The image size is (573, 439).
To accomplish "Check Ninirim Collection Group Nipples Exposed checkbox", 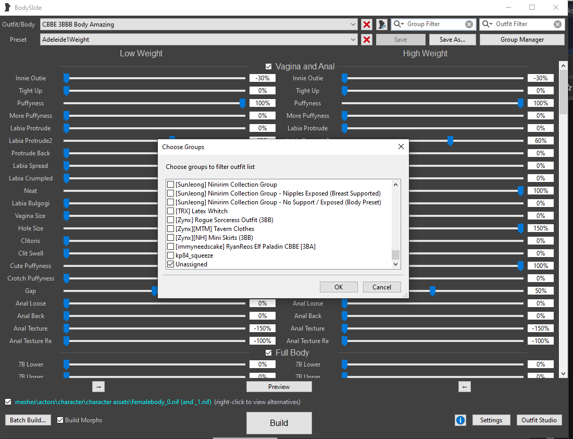I will [170, 193].
